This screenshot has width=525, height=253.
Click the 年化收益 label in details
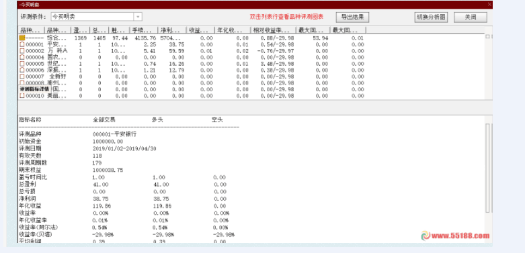click(30, 206)
